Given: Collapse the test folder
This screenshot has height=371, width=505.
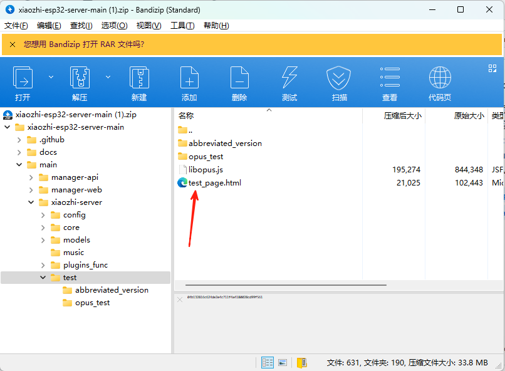Looking at the screenshot, I should point(43,278).
